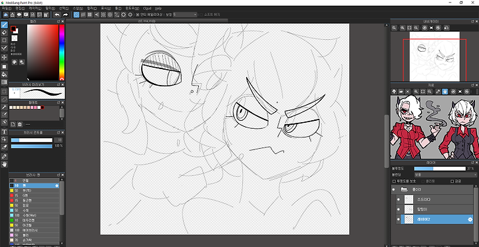Open gear settings of selected 펜 brush
Image resolution: width=479 pixels, height=247 pixels.
point(57,185)
